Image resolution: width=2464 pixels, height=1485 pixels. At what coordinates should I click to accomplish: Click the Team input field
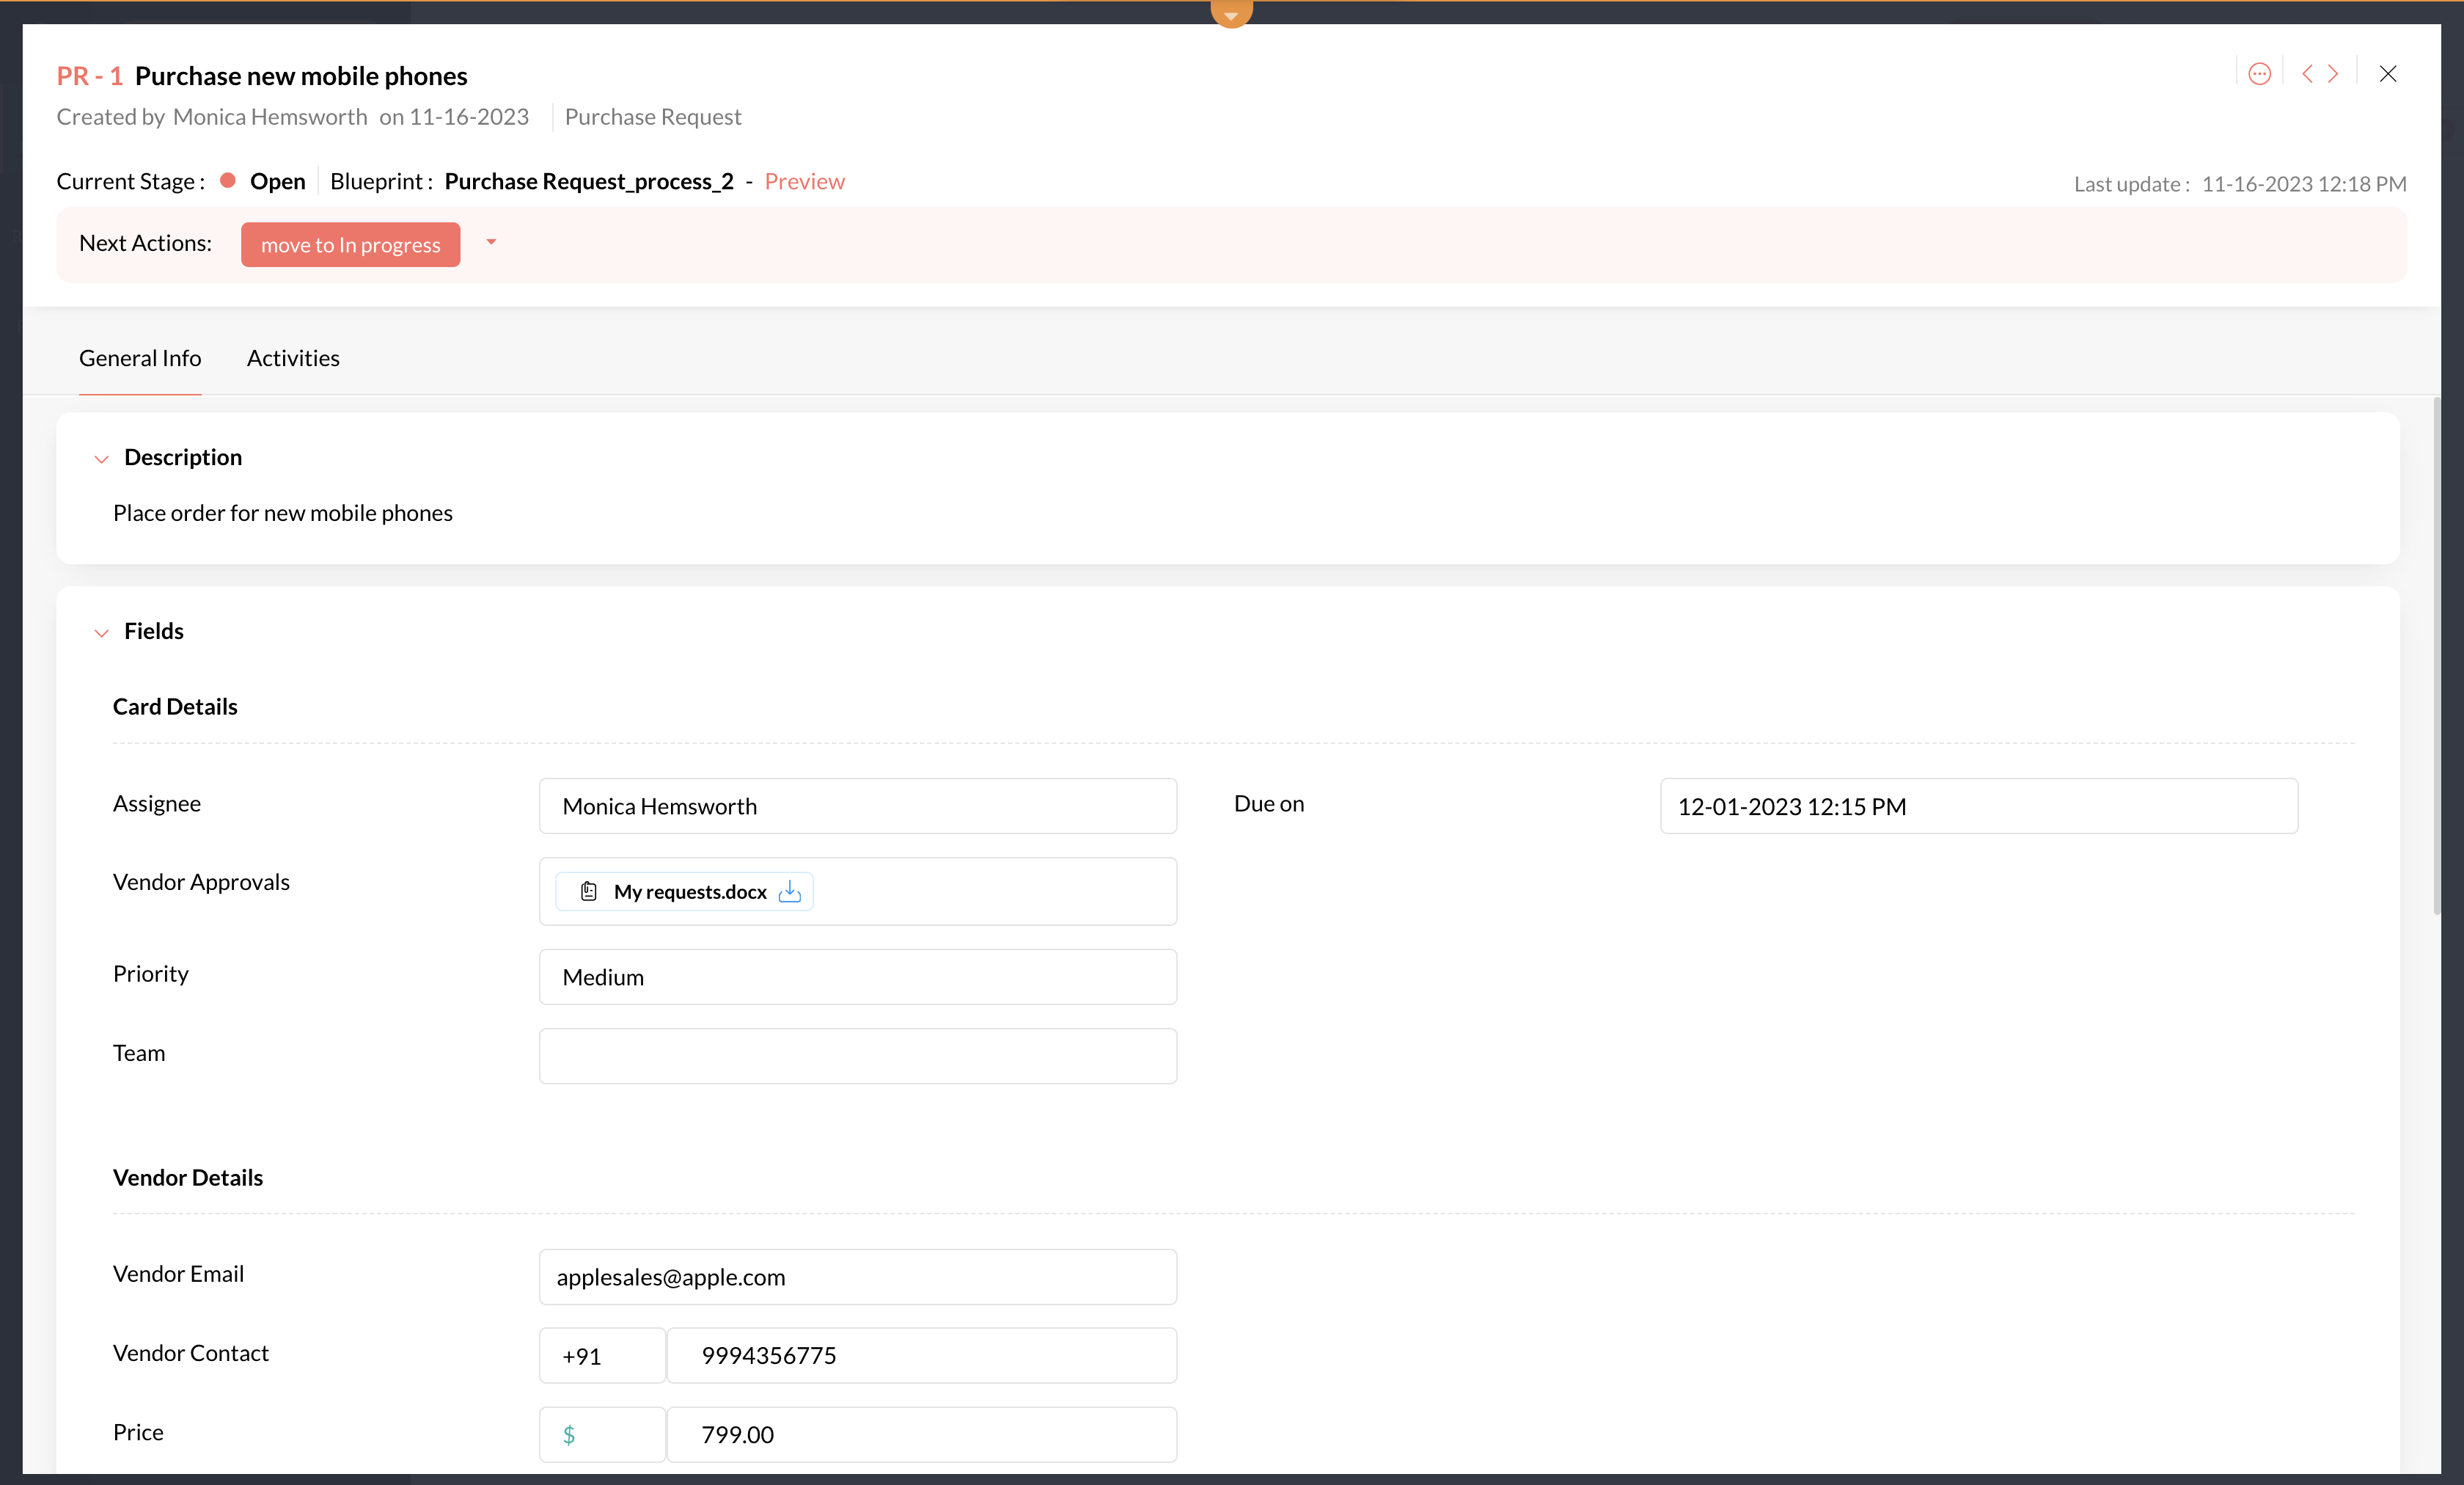857,1056
